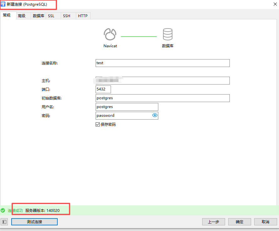Close the new connection dialog

point(275,4)
